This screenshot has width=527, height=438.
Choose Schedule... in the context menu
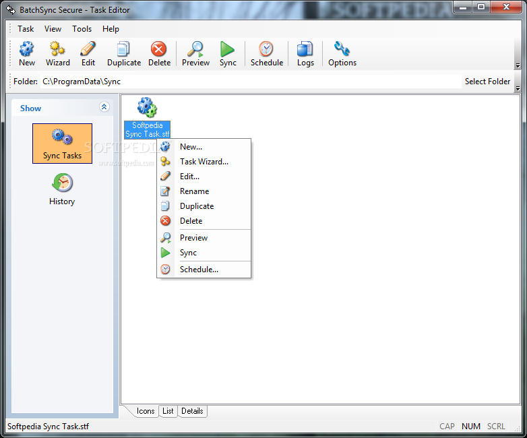pyautogui.click(x=204, y=270)
